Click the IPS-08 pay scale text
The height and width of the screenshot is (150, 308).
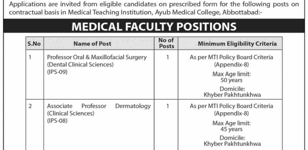click(57, 120)
